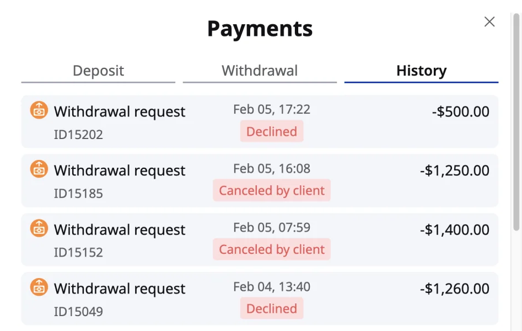The width and height of the screenshot is (522, 331).
Task: Open the -$1,250.00 withdrawal request entry
Action: coord(120,170)
